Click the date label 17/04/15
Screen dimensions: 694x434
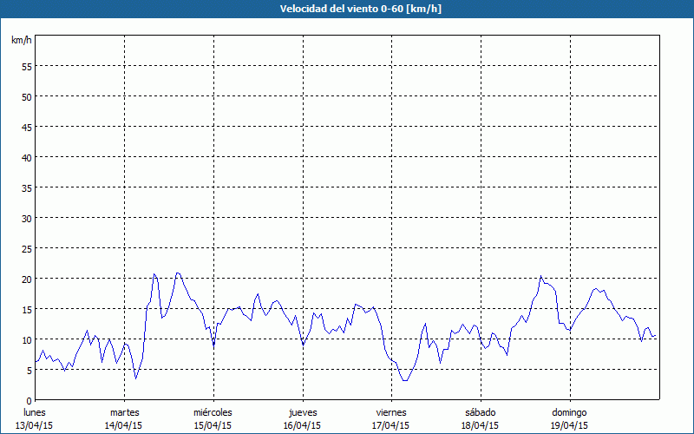click(392, 425)
